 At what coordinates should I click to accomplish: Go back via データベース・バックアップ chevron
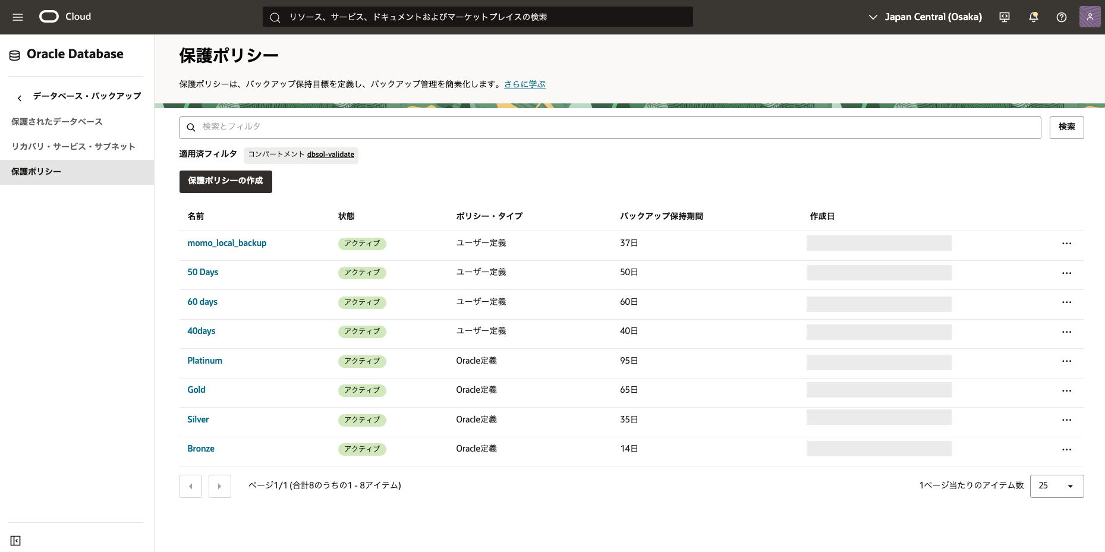20,98
